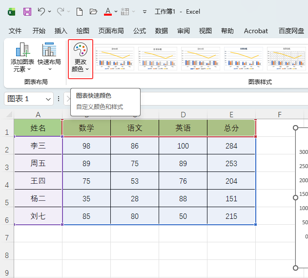The width and height of the screenshot is (308, 278).
Task: Click the 总分 header cell
Action: click(x=231, y=128)
